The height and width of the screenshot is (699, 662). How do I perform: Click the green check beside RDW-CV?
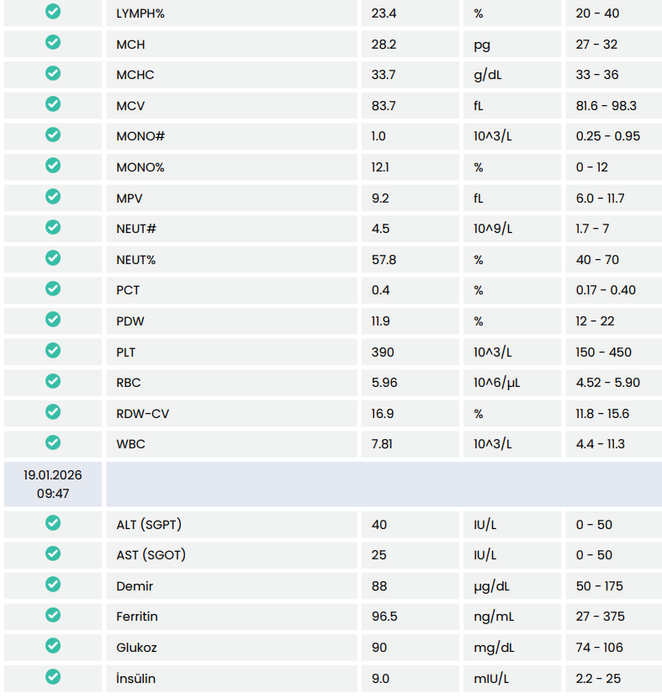[x=52, y=412]
